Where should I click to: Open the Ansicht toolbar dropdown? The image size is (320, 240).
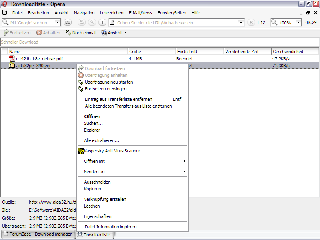tap(114, 33)
